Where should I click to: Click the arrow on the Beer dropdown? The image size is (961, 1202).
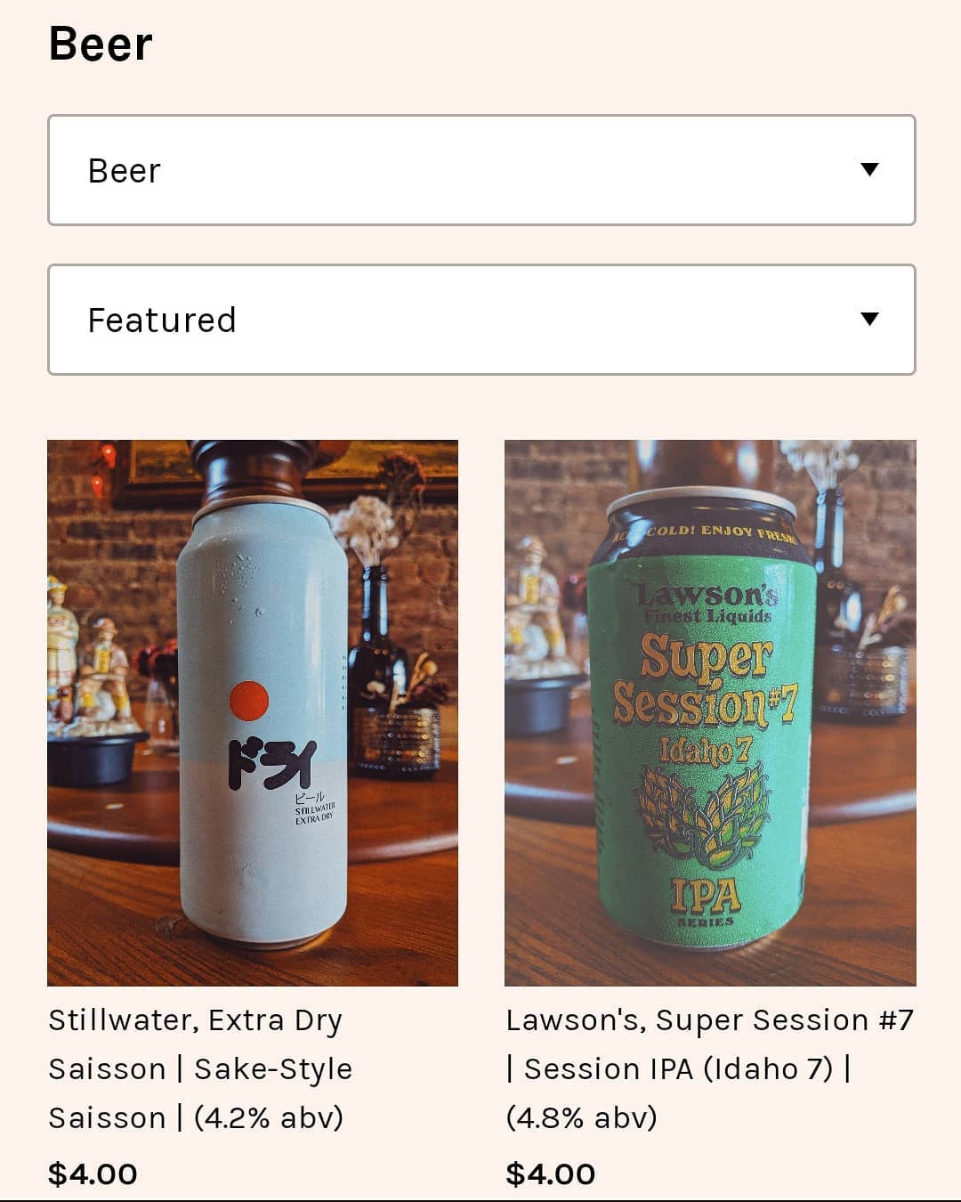point(869,169)
